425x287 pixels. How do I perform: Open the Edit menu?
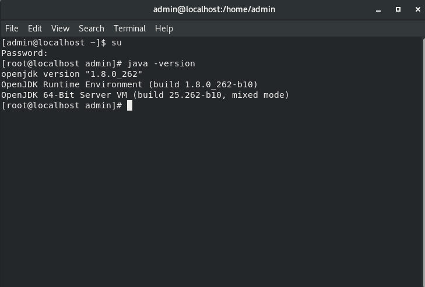(35, 28)
